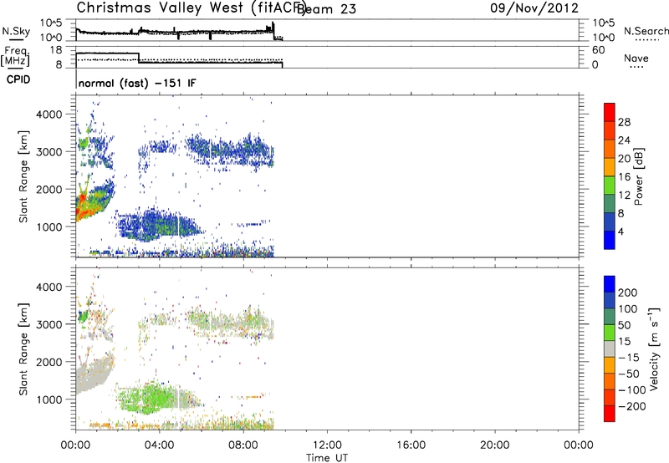The image size is (669, 463).
Task: Click the 00:00 label at time axis end
Action: [x=579, y=445]
